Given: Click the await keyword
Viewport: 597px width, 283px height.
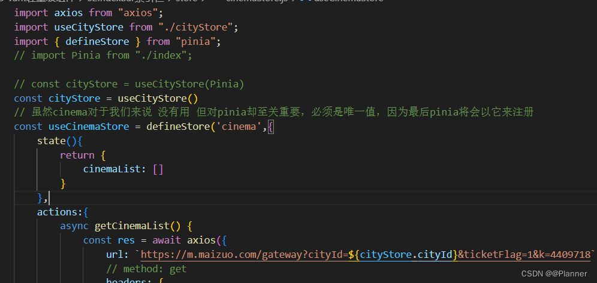Looking at the screenshot, I should pos(167,240).
